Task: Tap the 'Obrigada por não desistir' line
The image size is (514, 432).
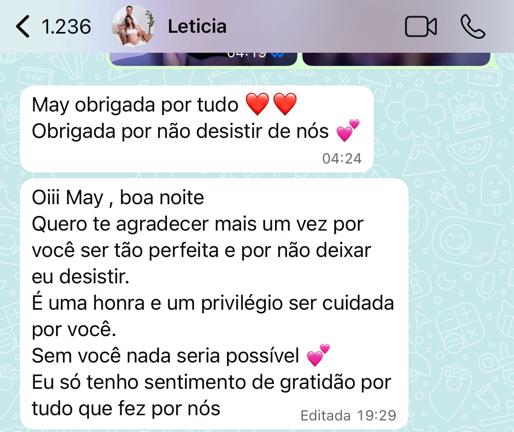Action: (180, 131)
